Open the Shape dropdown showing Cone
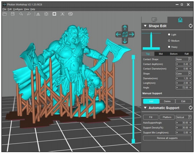The image size is (195, 154). [183, 73]
